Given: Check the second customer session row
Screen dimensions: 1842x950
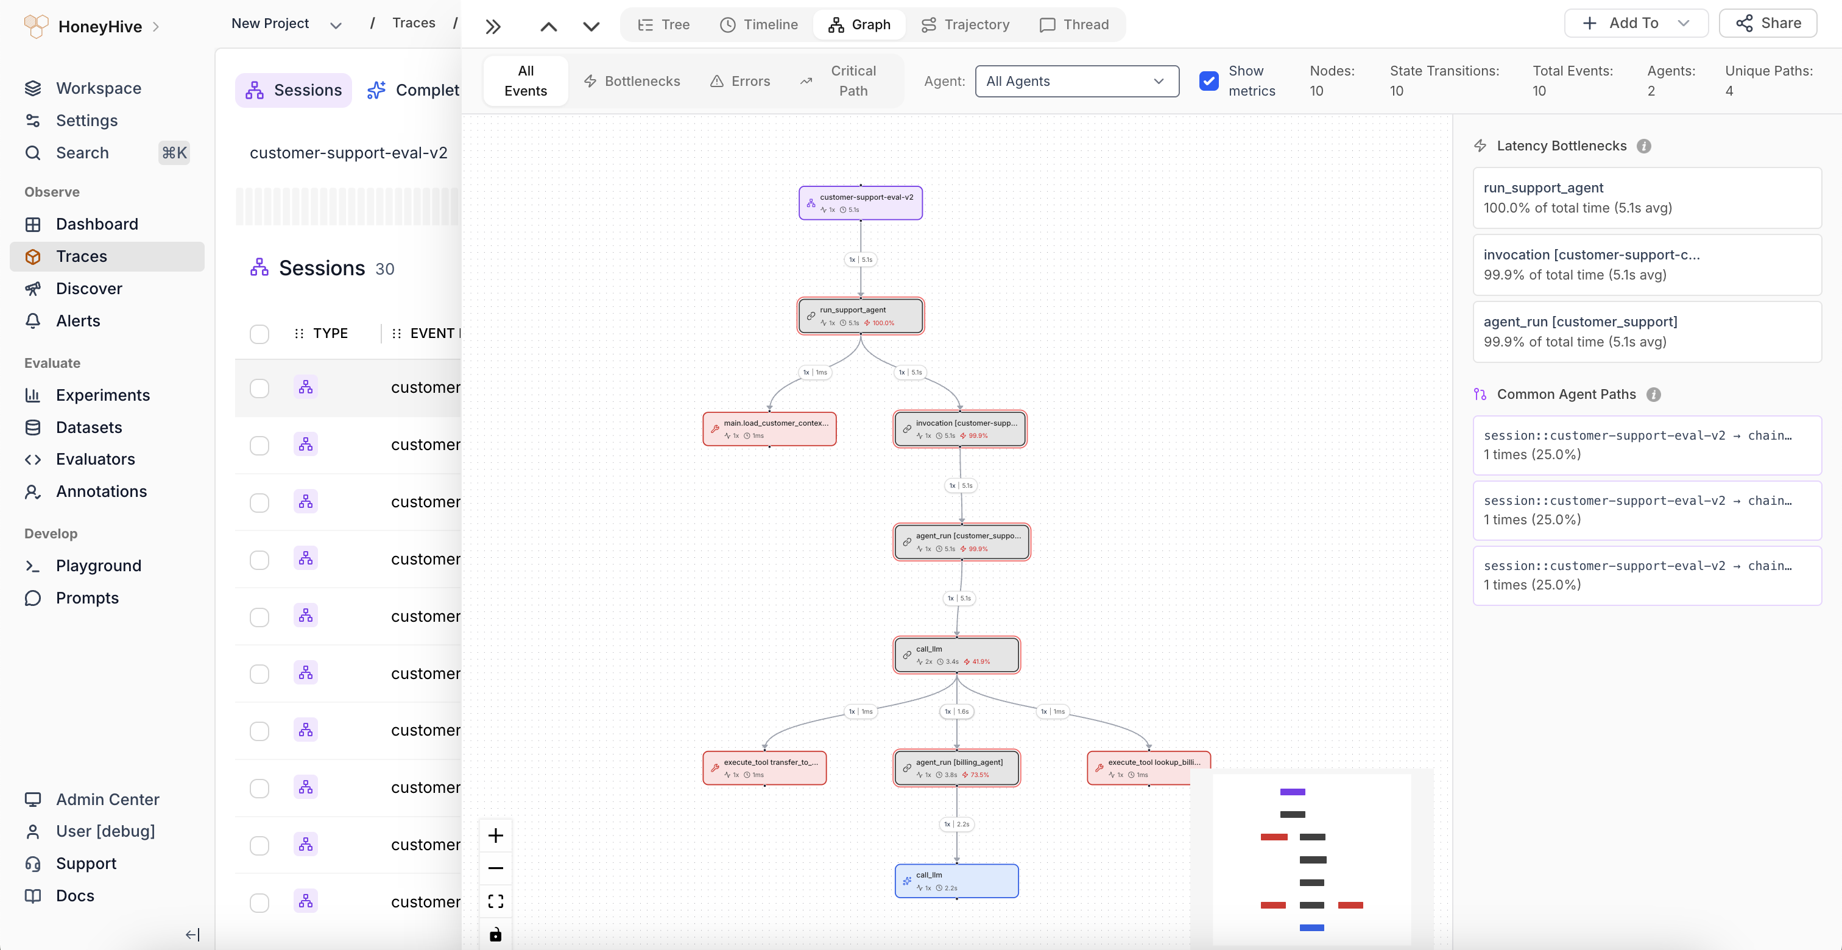Looking at the screenshot, I should (x=259, y=445).
